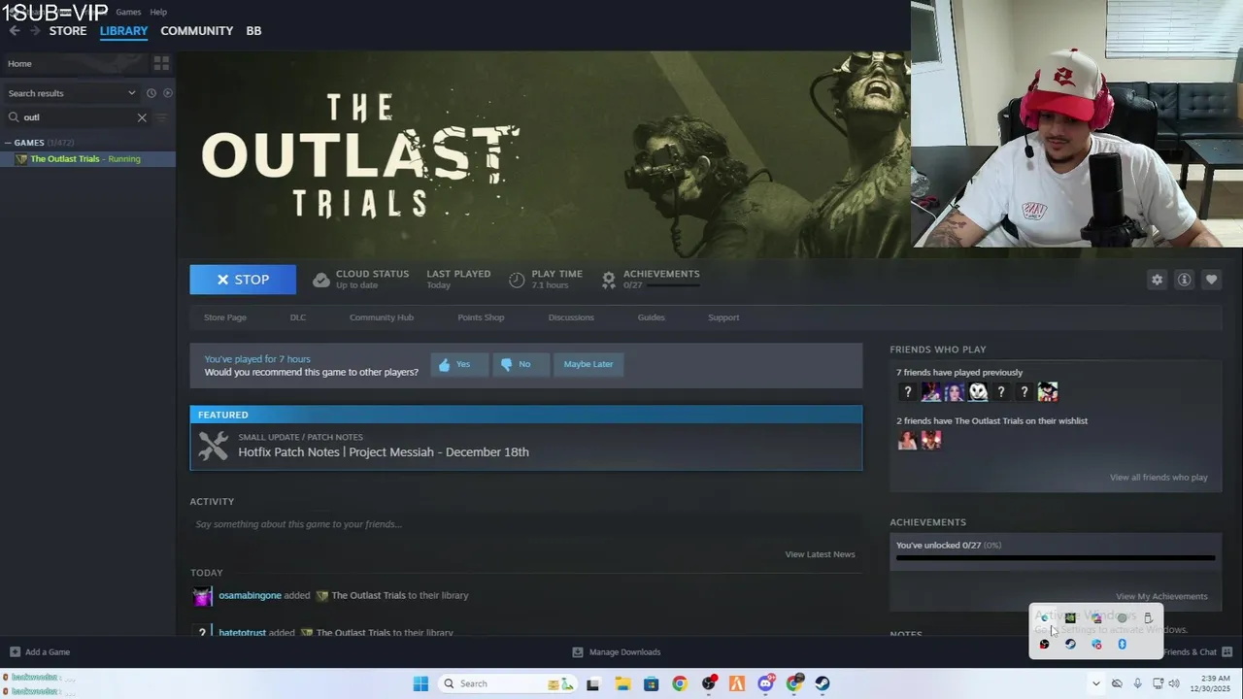Open the Windows Start menu

click(420, 683)
